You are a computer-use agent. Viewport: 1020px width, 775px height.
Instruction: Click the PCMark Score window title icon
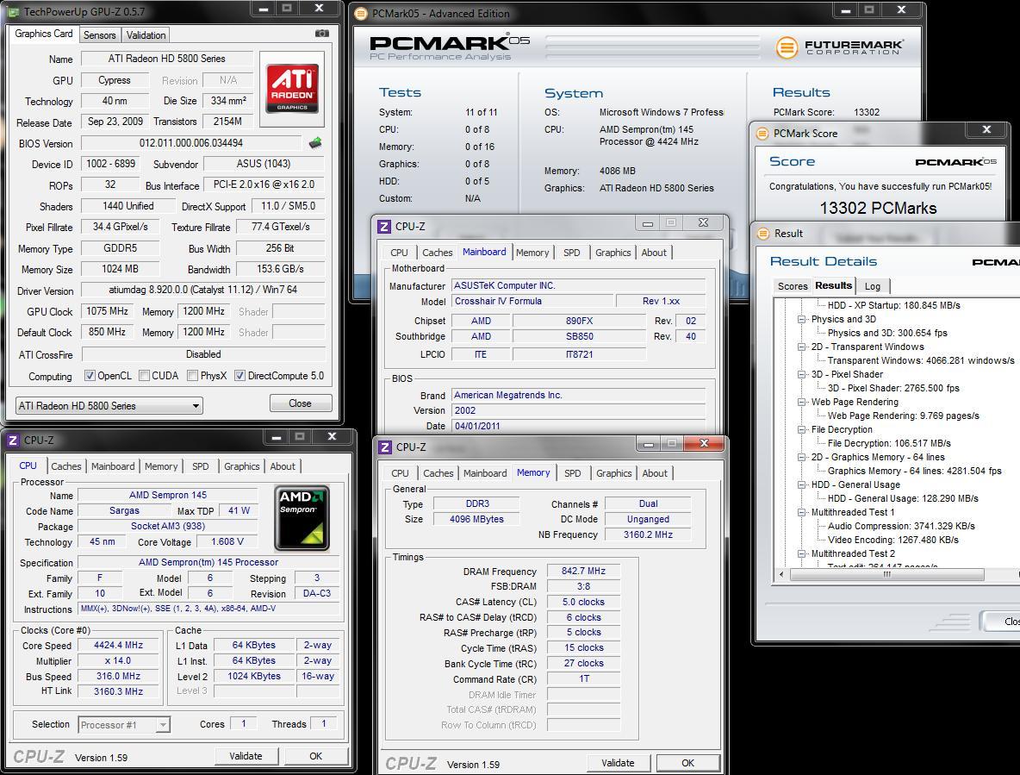click(x=762, y=134)
